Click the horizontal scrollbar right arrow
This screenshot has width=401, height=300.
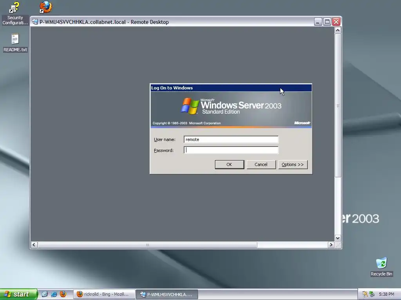coord(331,245)
